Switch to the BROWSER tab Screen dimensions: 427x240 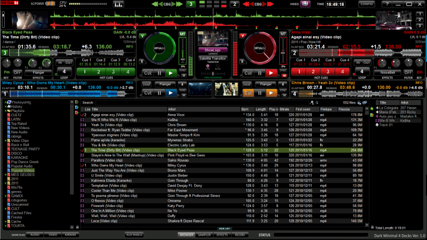click(x=186, y=235)
